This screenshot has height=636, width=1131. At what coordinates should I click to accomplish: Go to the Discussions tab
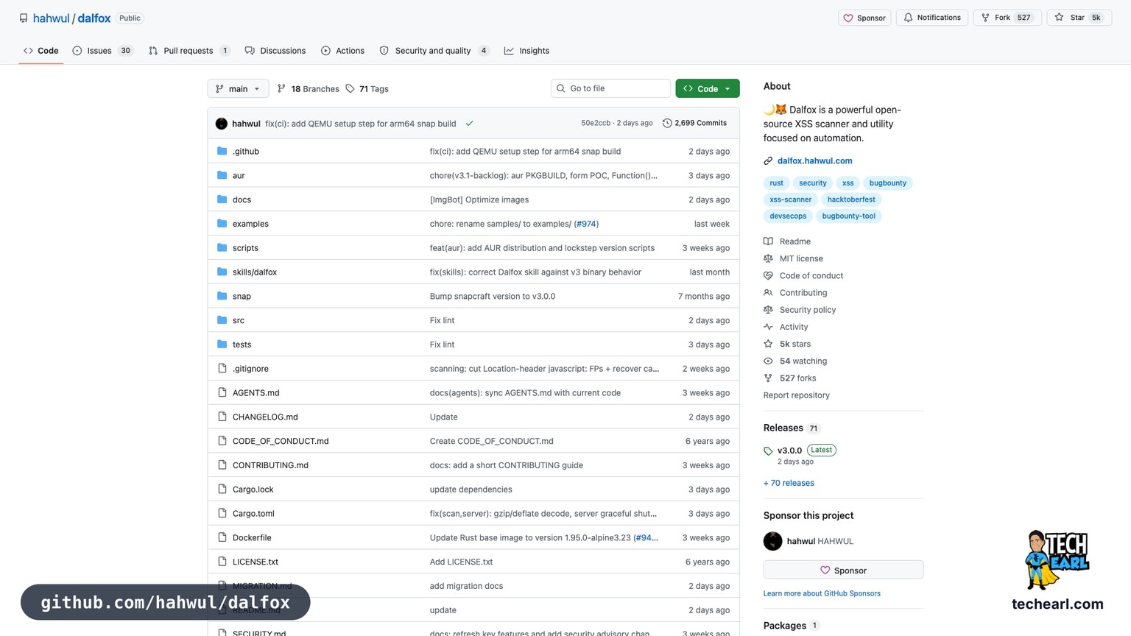tap(275, 51)
